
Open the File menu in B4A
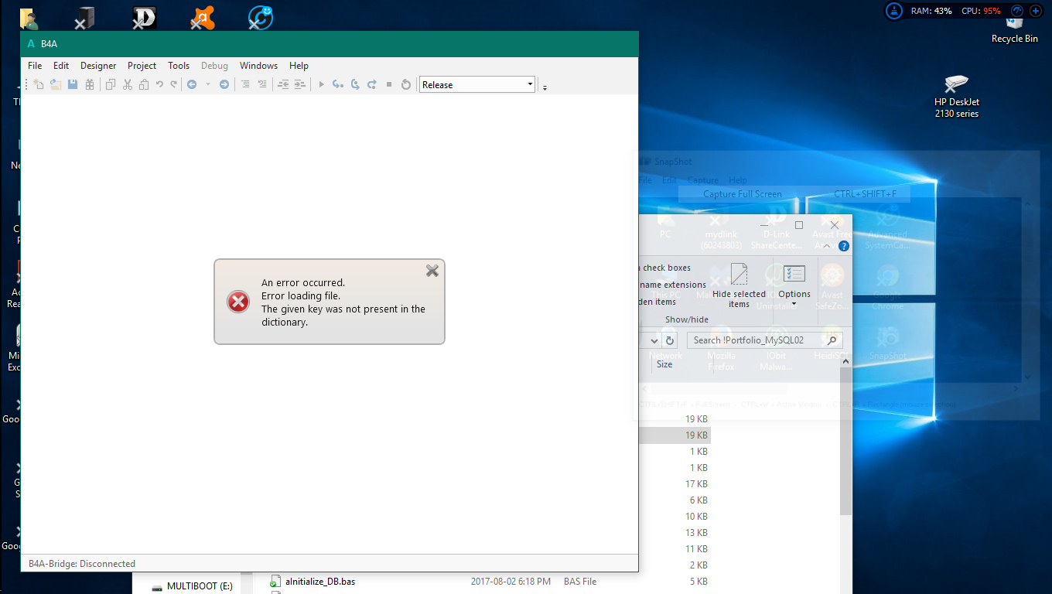[35, 66]
